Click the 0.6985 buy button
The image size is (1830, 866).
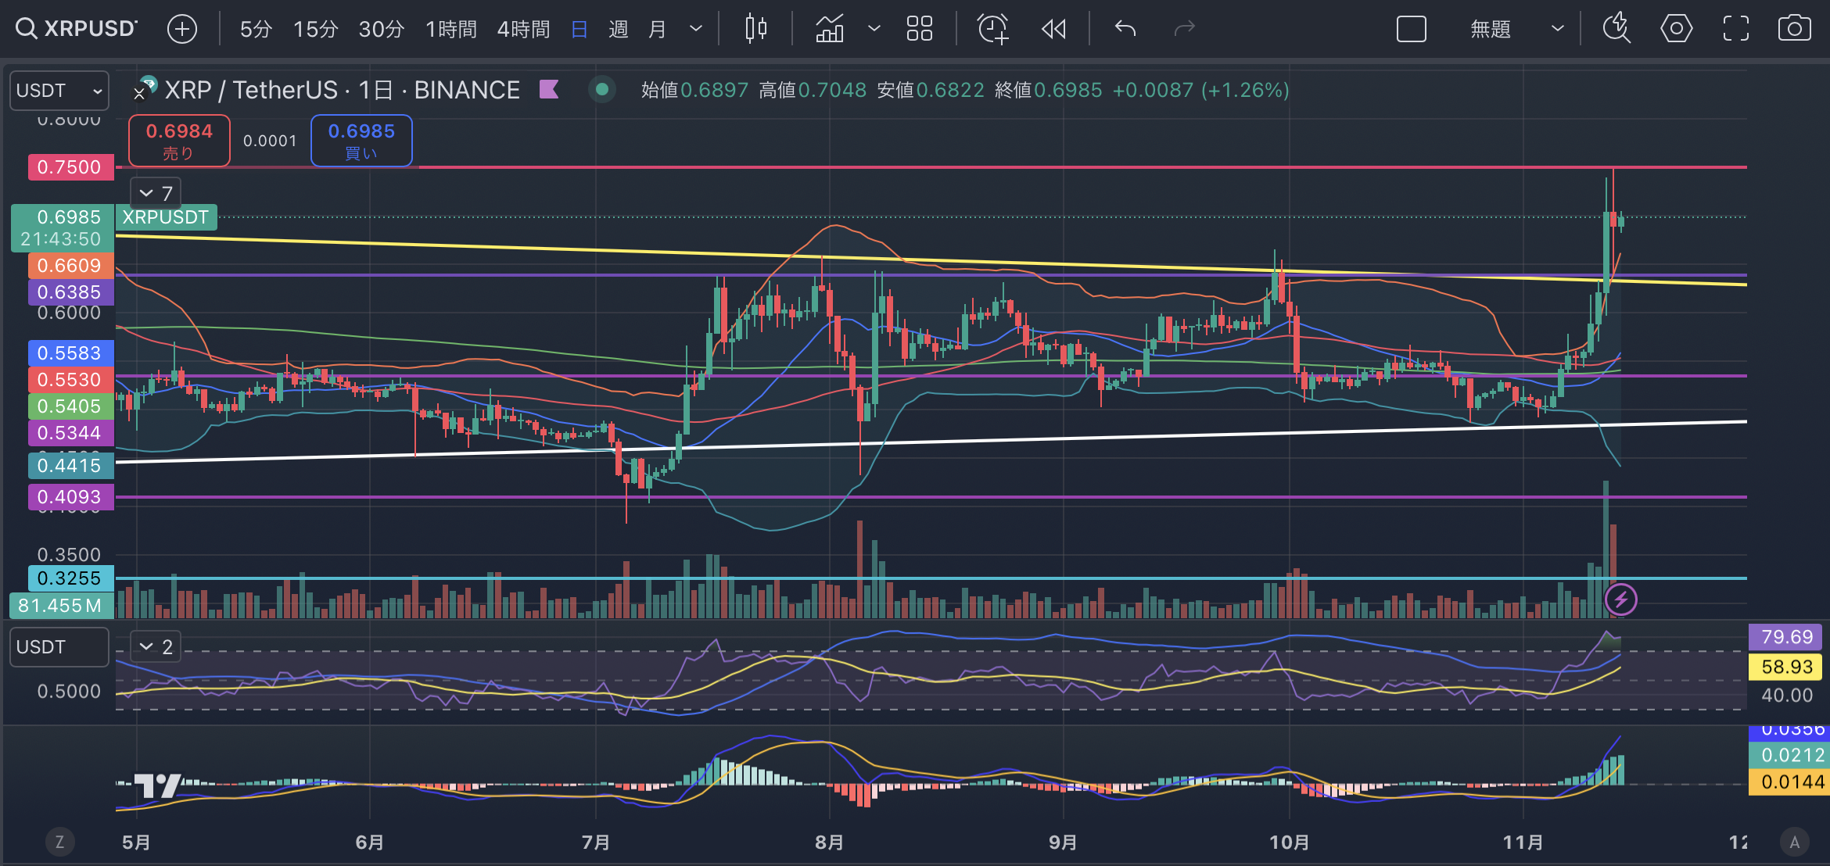361,141
